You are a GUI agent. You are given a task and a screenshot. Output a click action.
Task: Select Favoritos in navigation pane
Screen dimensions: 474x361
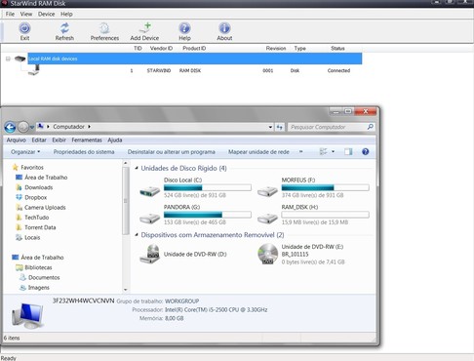[x=32, y=167]
